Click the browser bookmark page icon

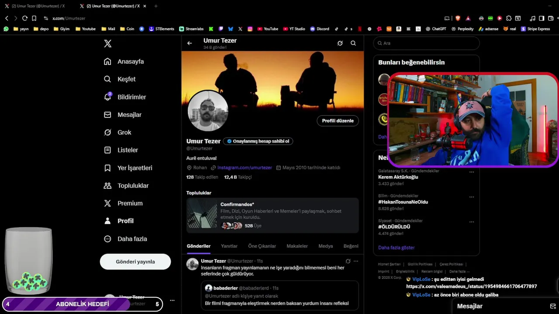(34, 18)
